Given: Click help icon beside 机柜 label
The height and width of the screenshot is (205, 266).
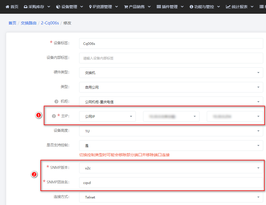Looking at the screenshot, I should click(x=56, y=102).
